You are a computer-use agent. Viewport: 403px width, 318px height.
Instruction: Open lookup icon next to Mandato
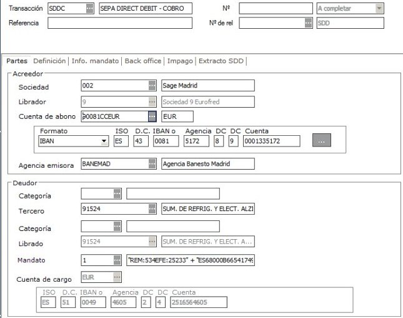117,259
